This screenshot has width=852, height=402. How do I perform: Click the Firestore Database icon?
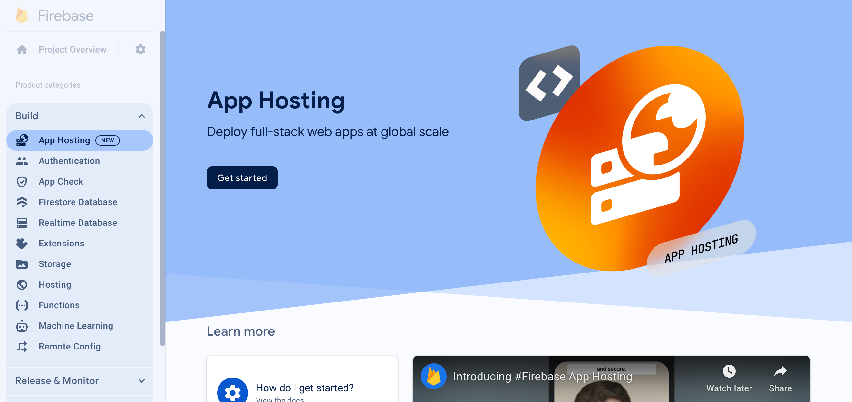pyautogui.click(x=22, y=202)
